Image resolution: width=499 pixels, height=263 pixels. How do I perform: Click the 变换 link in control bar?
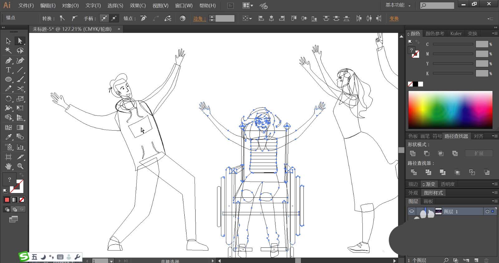(394, 19)
